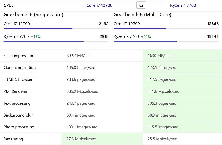Select the Geekbench 6 (Single-Core) heading
Viewport: 222px width, 145px height.
point(33,15)
